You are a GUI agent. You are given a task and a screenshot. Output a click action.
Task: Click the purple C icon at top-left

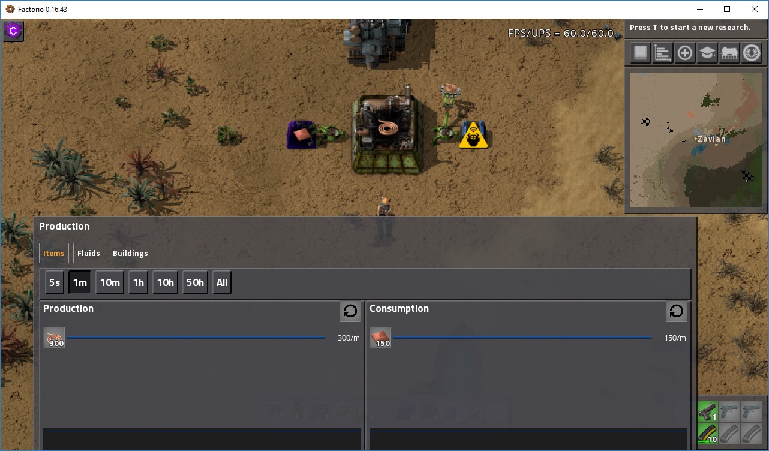[x=13, y=31]
